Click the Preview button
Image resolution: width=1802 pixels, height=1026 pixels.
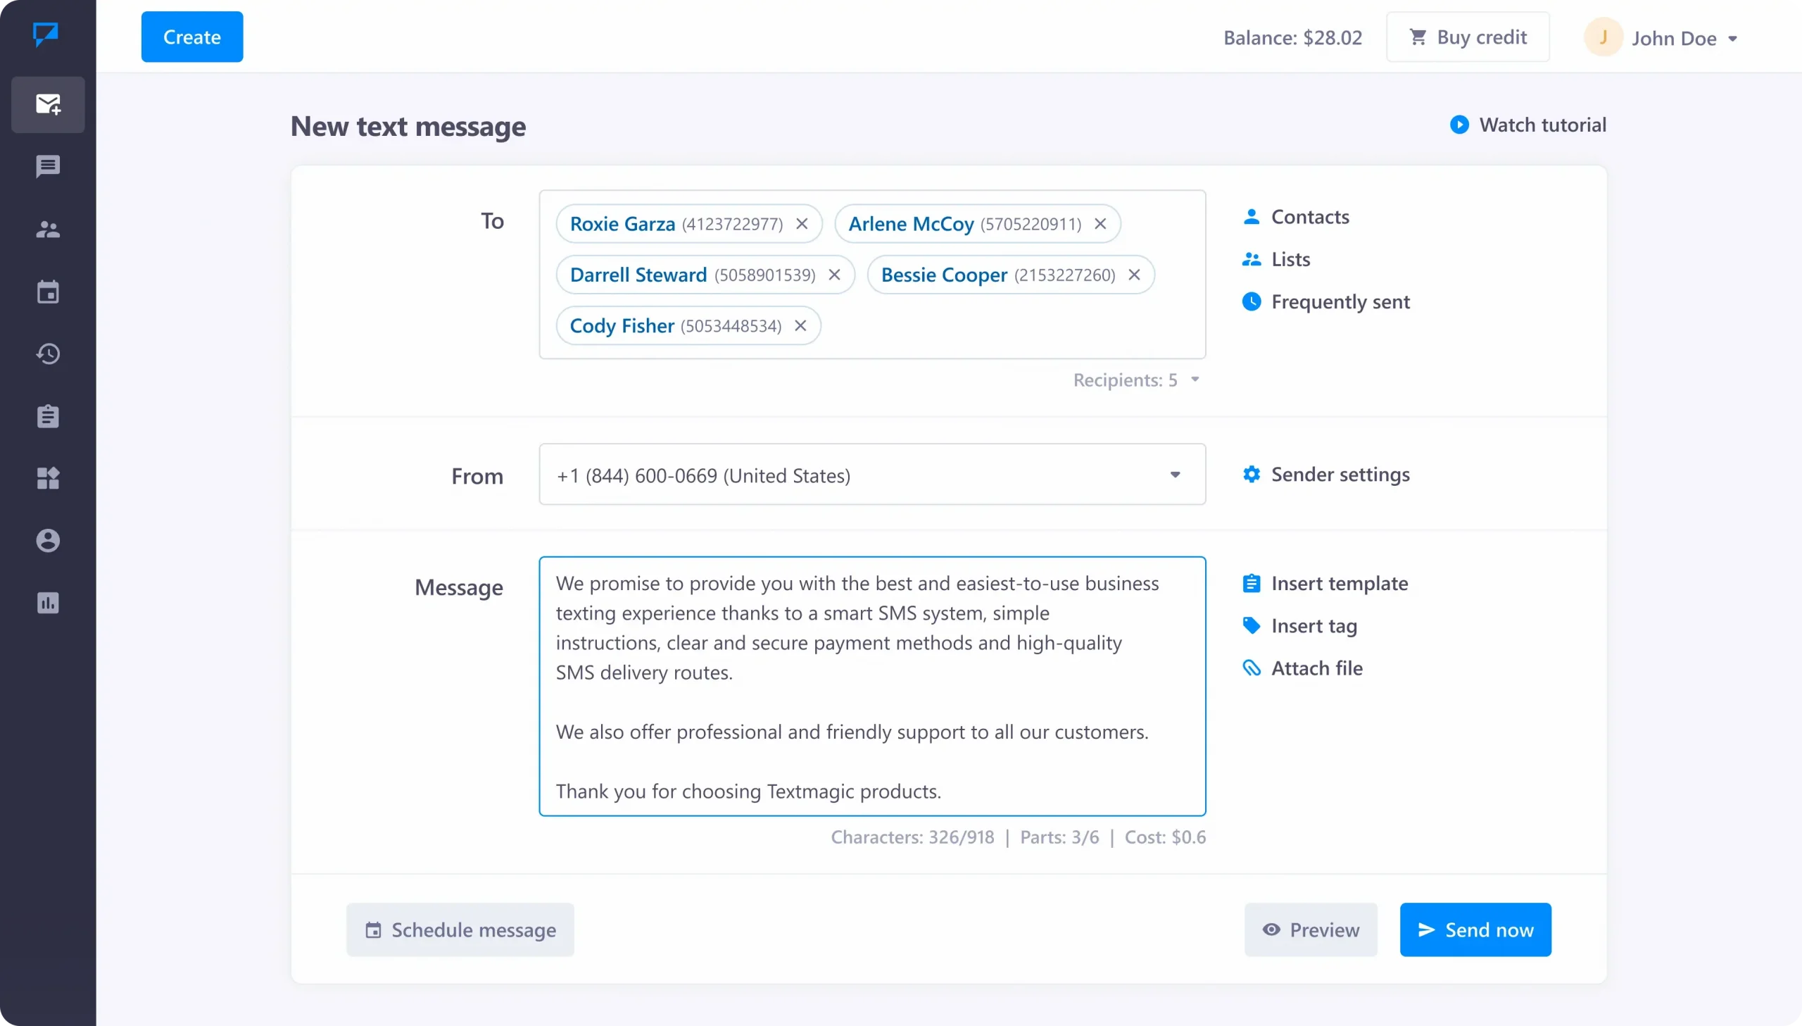[1310, 930]
